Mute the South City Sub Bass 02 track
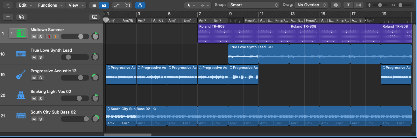The width and height of the screenshot is (417, 138). (34, 119)
